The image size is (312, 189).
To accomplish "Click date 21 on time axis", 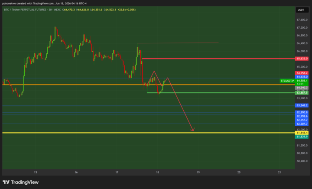I will pyautogui.click(x=279, y=172).
